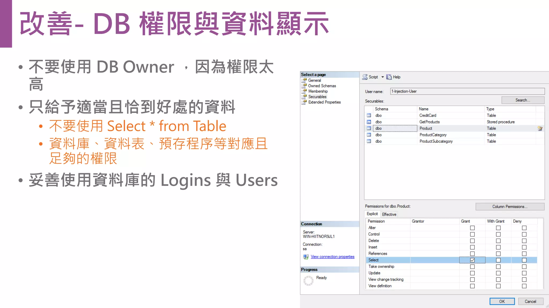Open the Owned Schemas page
549x308 pixels.
coord(322,86)
